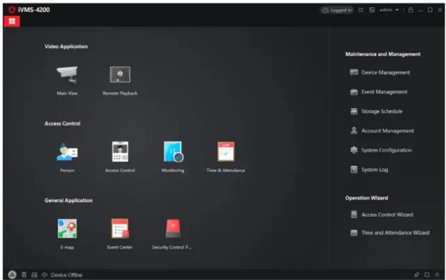
Task: Open Security Control Panel alarm icon
Action: [173, 229]
